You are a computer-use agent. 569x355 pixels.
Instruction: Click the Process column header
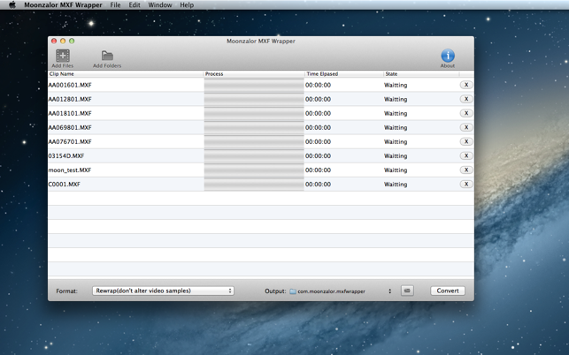(x=254, y=74)
